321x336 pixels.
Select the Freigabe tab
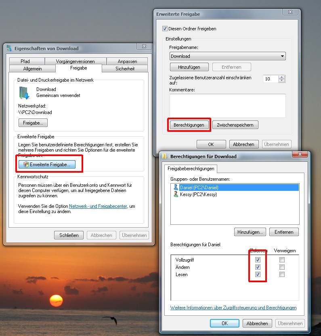[x=79, y=68]
